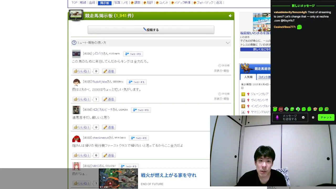Open ranked horse ヴィンセンシオ
This screenshot has width=336, height=189.
click(x=259, y=100)
